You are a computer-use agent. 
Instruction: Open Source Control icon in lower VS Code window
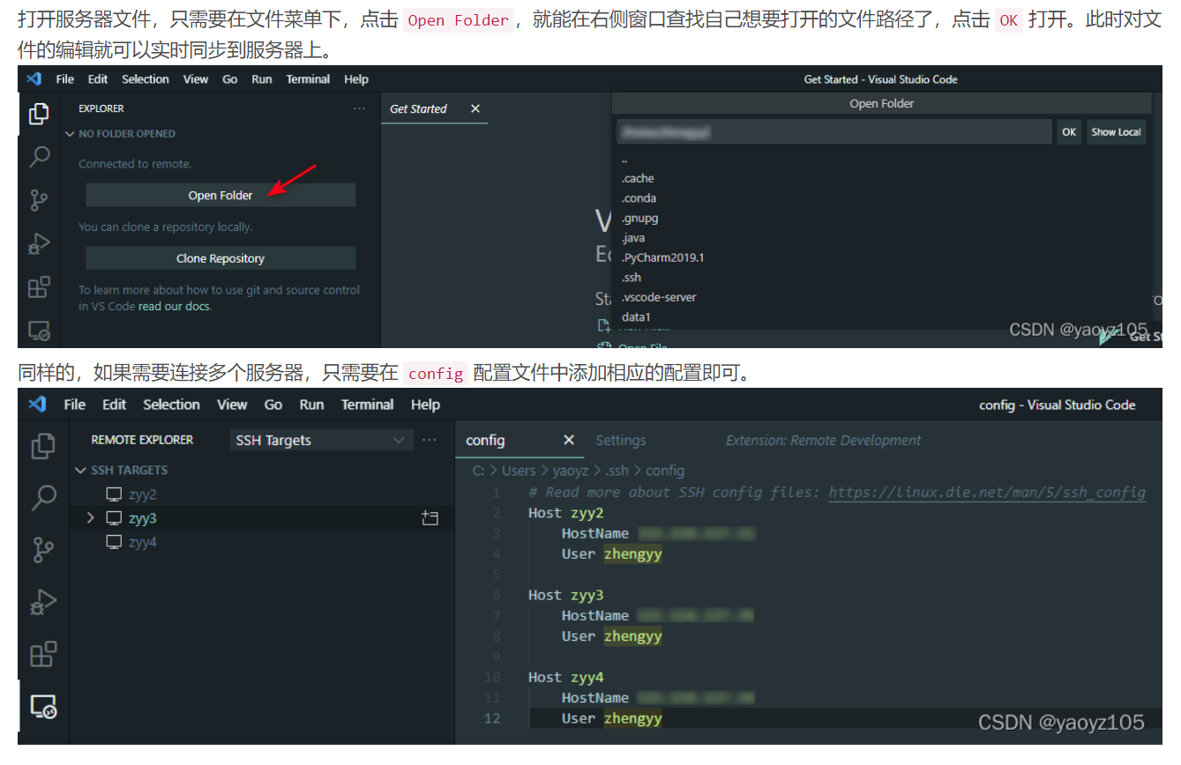coord(43,550)
